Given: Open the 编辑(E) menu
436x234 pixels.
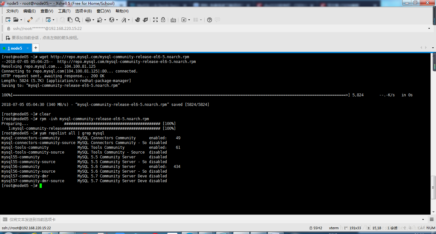Looking at the screenshot, I should 29,11.
